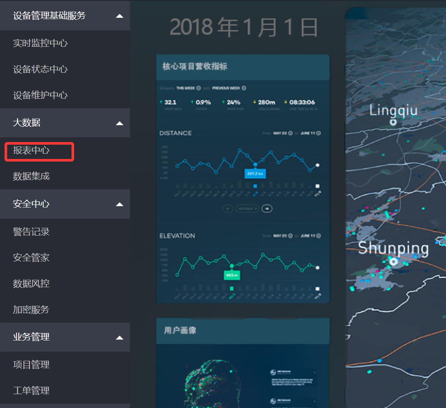Click the 用户画像 panel title

point(180,330)
